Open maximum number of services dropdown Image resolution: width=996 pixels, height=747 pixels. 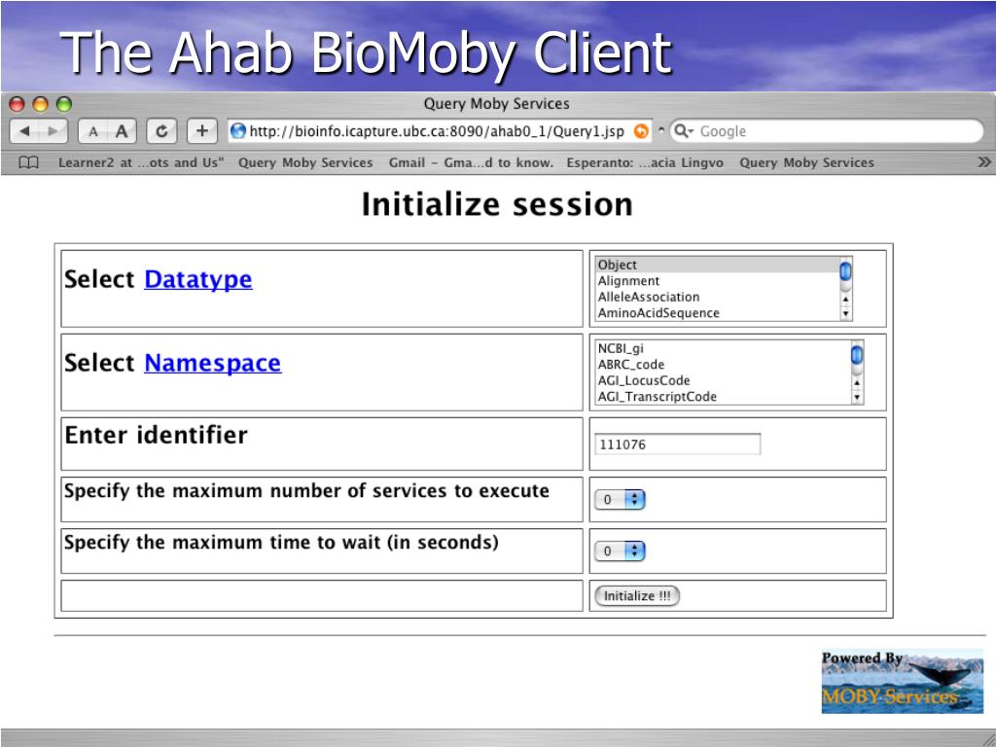[620, 499]
